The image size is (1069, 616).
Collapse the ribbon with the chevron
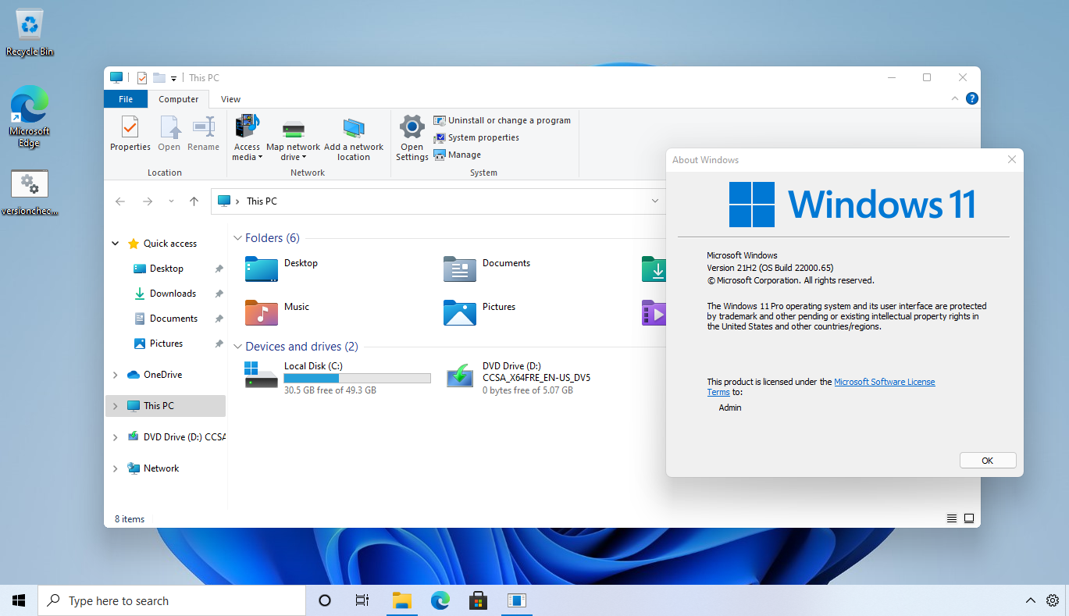(x=954, y=99)
